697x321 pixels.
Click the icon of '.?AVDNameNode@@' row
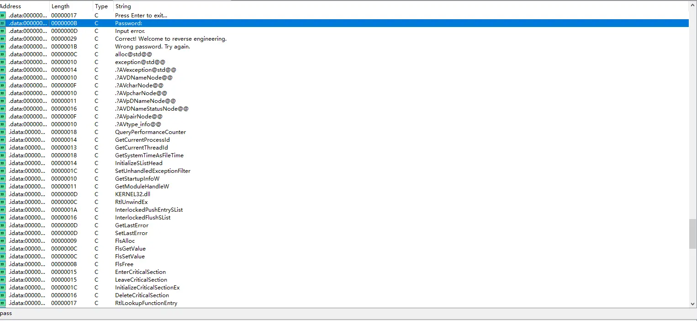point(3,78)
